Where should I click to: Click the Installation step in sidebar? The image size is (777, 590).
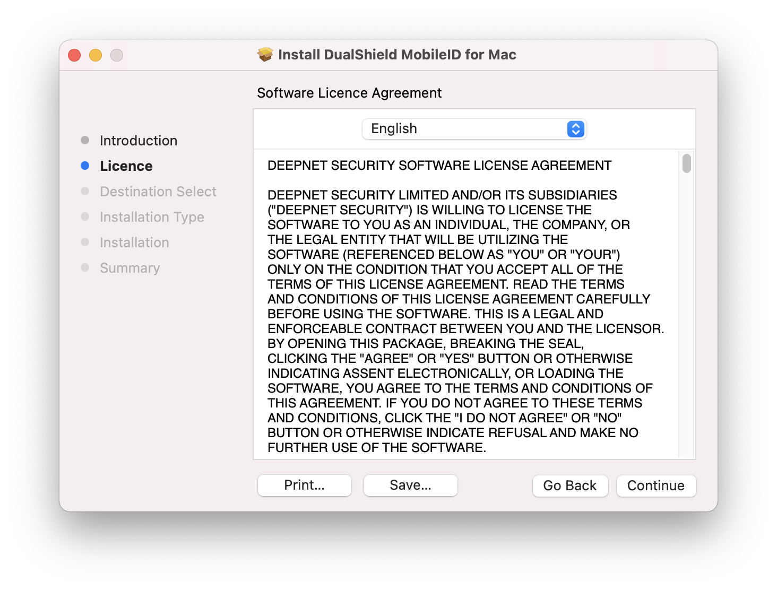pyautogui.click(x=134, y=242)
